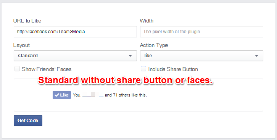277x140 pixels.
Task: Click the blurred friend name in preview
Action: tap(93, 95)
